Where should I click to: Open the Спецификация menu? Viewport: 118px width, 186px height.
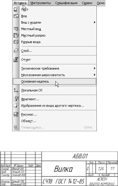point(66,3)
